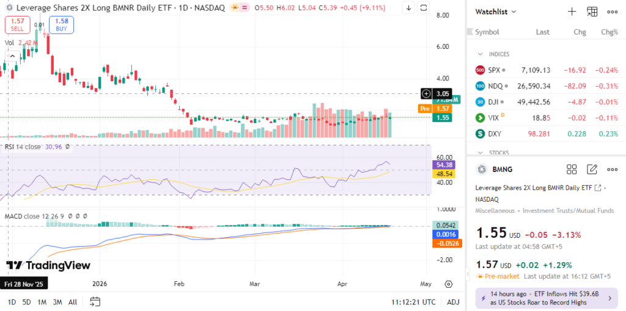The height and width of the screenshot is (311, 626).
Task: Click the grid layout icon beside BMNG
Action: coord(572,170)
